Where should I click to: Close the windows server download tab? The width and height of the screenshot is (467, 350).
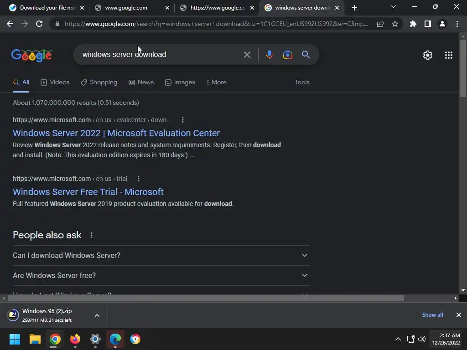coord(337,8)
